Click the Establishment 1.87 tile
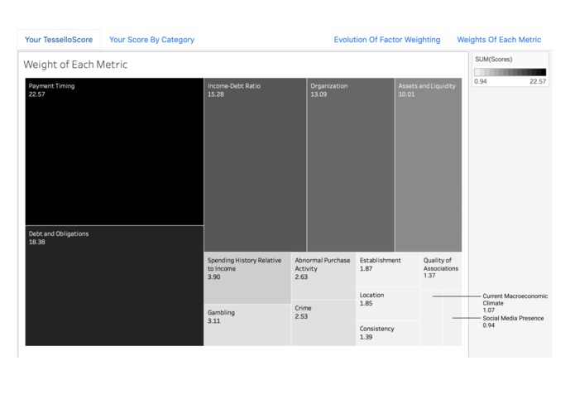The image size is (575, 409). (388, 269)
